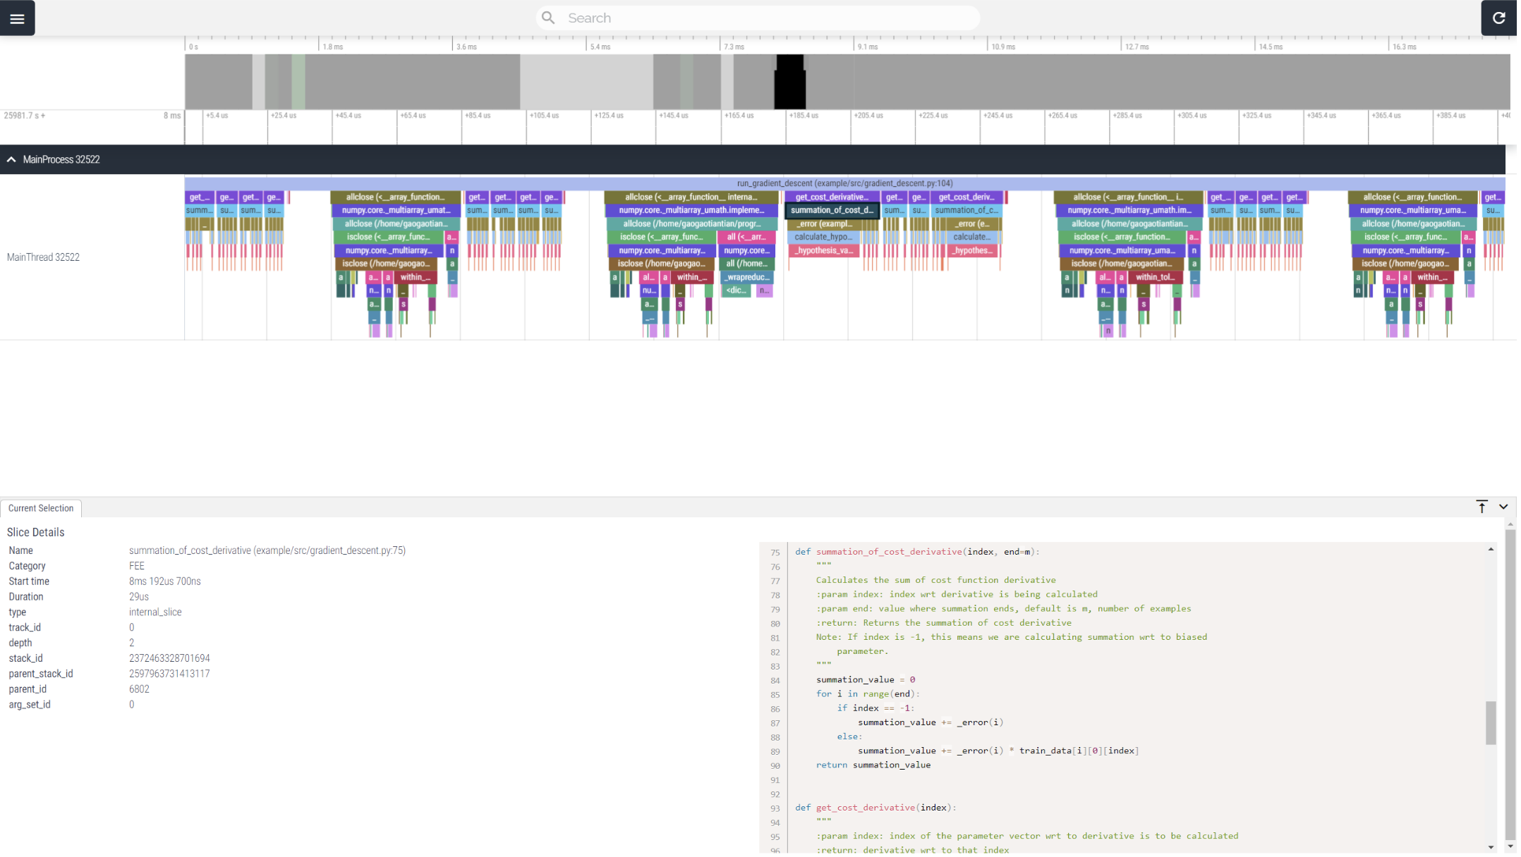Click the code panel scroll-up arrow

pos(1491,549)
